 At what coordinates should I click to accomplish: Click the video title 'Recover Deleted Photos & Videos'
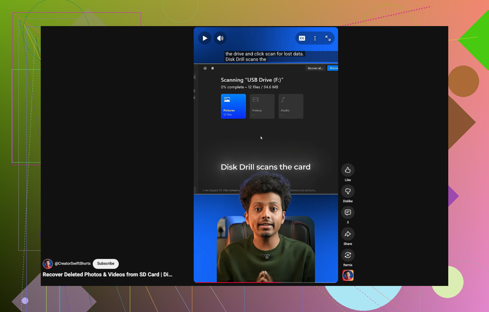point(108,274)
